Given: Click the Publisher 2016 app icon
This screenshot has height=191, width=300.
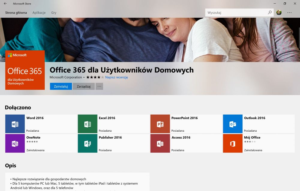Looking at the screenshot, I should (87, 143).
